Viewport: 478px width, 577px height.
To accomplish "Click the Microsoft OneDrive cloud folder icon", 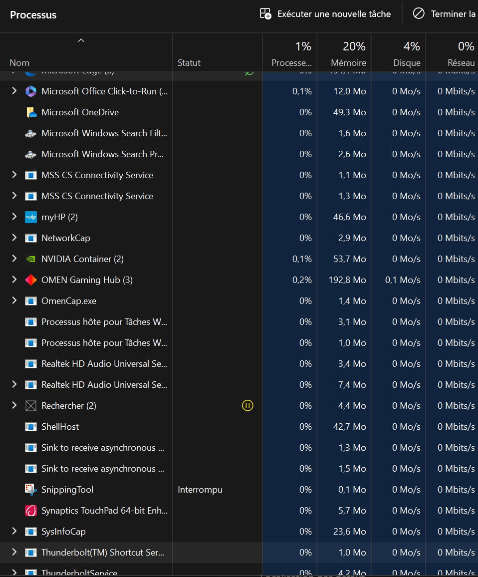I will point(31,112).
